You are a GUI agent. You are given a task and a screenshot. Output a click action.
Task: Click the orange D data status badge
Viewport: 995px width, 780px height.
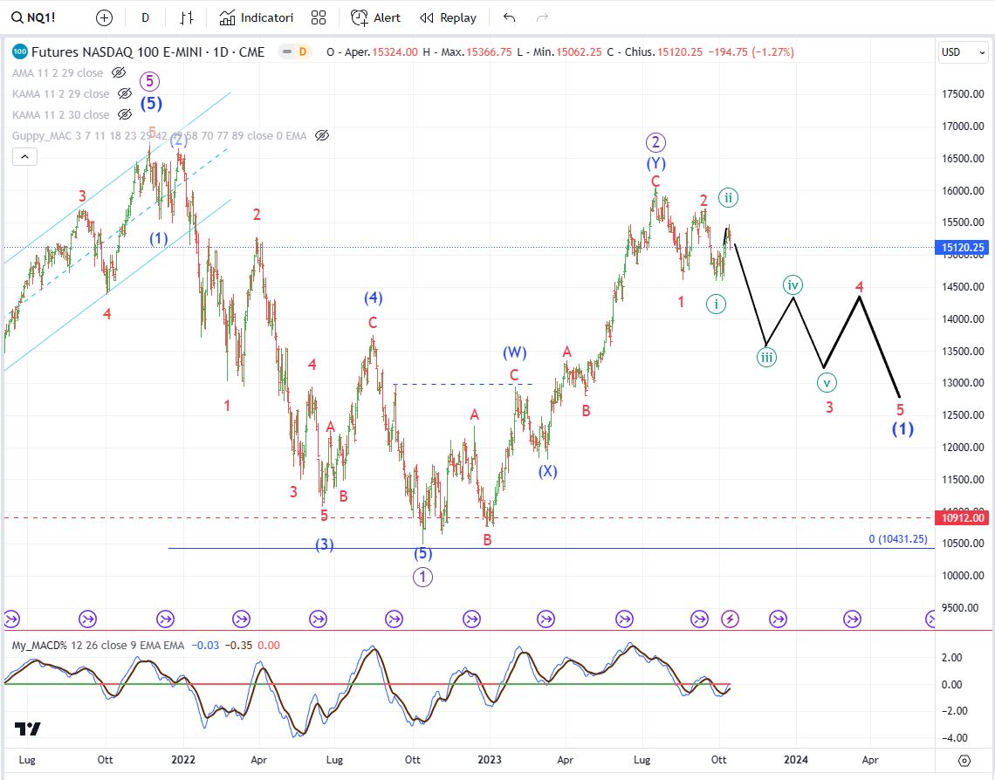click(x=303, y=52)
